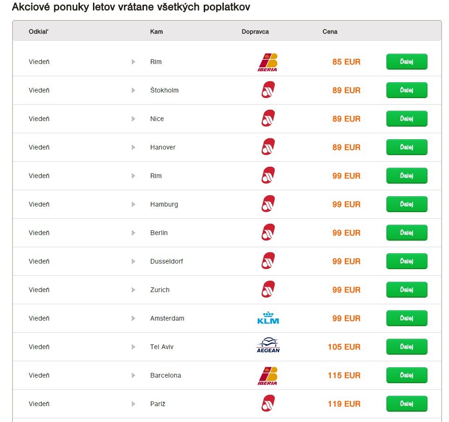Click Ďalej for the Nice flight
The width and height of the screenshot is (449, 422).
pyautogui.click(x=406, y=119)
